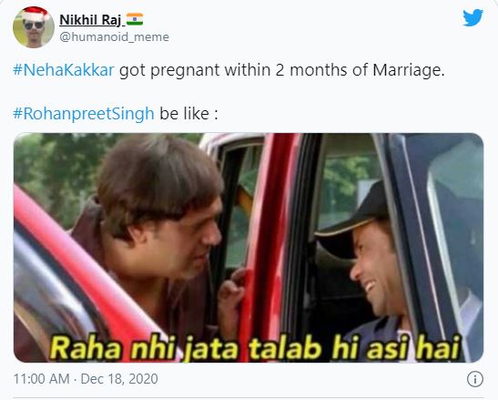Select the word "Marriage." in the tweet
Screen dimensions: 498x400
pyautogui.click(x=409, y=70)
